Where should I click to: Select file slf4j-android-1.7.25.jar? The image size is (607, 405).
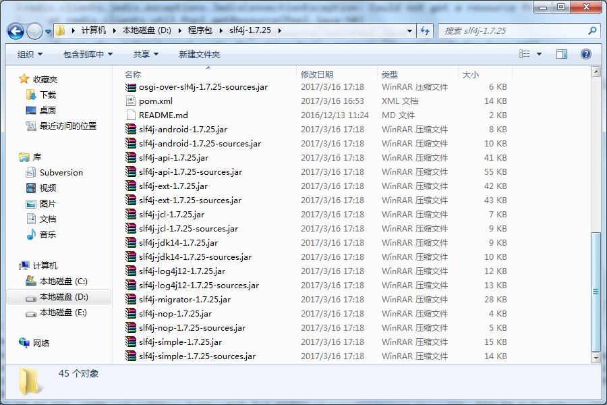pos(183,130)
